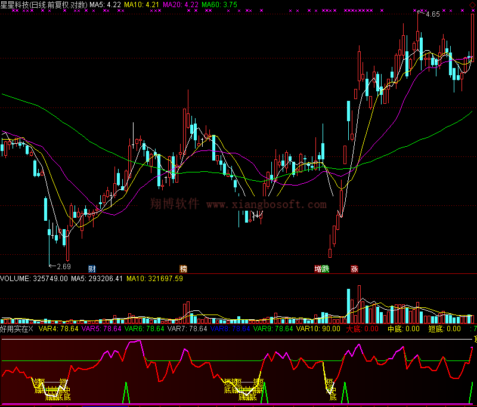Click the 2.69 low price annotation

point(64,267)
